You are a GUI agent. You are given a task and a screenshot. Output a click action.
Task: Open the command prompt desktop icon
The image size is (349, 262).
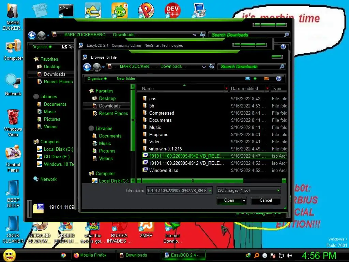click(66, 11)
